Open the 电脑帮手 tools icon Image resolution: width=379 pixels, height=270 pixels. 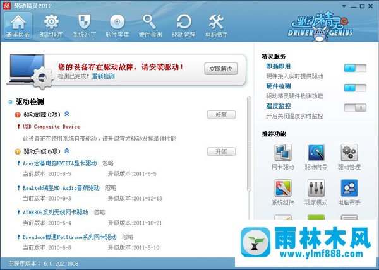pyautogui.click(x=217, y=26)
